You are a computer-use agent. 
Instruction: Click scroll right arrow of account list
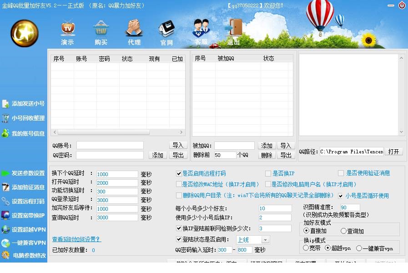181,132
